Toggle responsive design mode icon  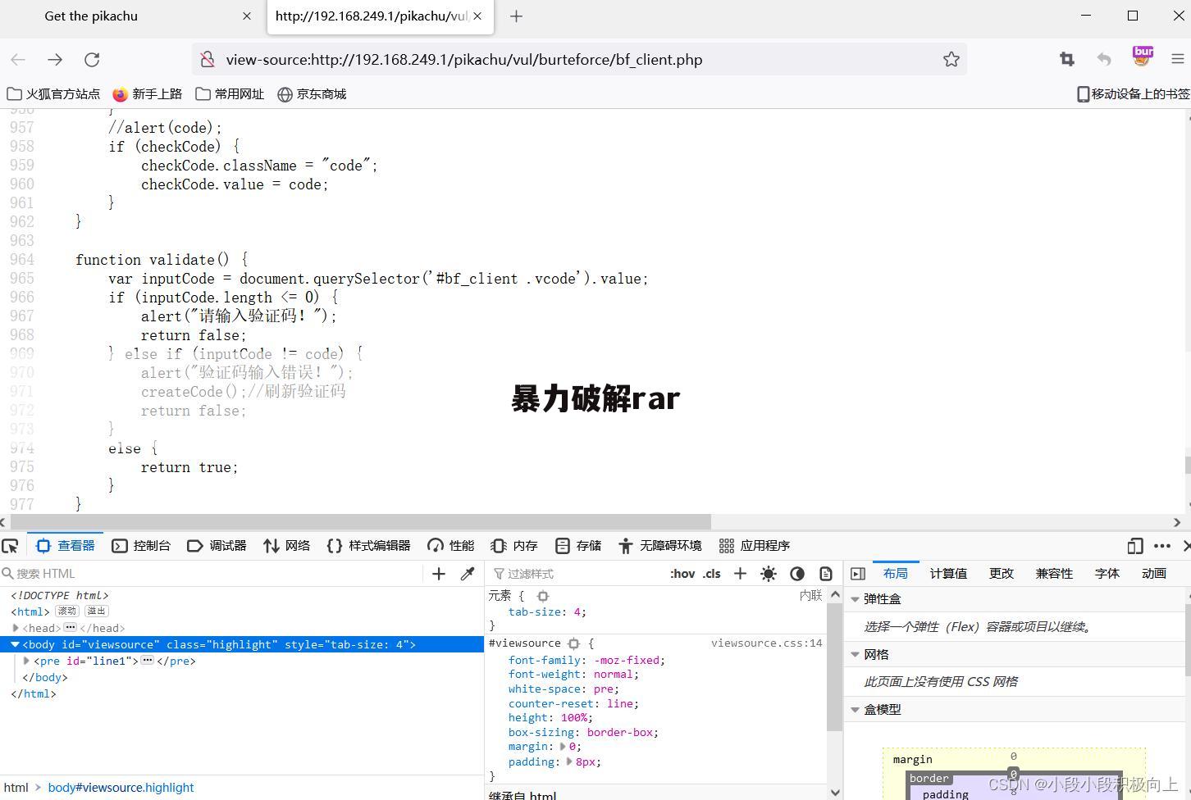pos(1135,546)
